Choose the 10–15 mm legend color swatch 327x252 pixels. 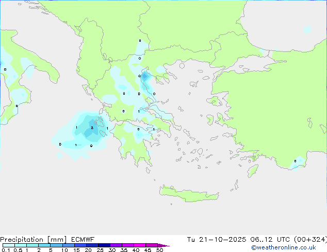[69, 245]
